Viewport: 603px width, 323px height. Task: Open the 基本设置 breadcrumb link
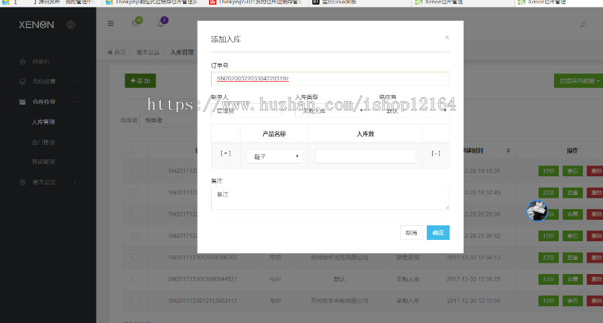(x=148, y=52)
